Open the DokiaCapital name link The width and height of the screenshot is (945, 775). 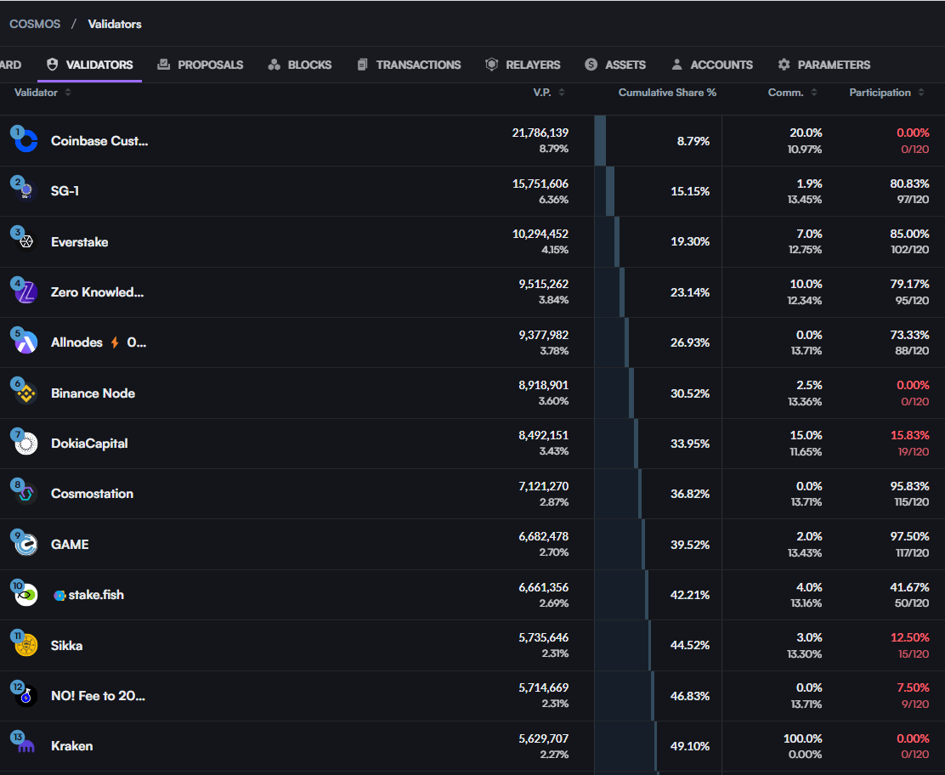(89, 444)
